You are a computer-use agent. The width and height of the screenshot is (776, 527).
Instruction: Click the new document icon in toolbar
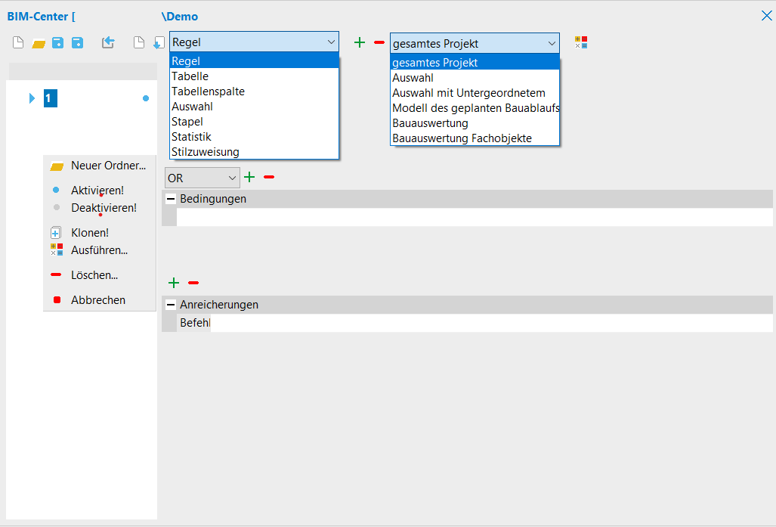coord(18,43)
